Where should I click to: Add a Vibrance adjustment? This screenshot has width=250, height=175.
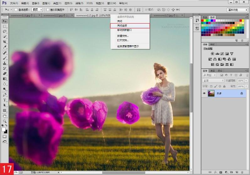pyautogui.click(x=232, y=54)
